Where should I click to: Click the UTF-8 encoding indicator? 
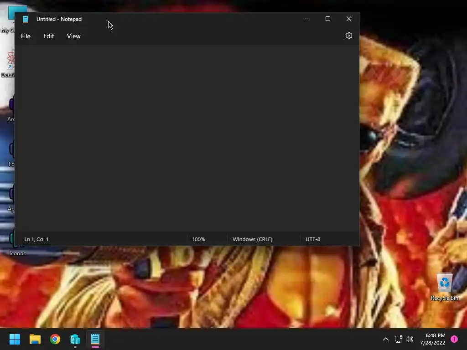313,239
